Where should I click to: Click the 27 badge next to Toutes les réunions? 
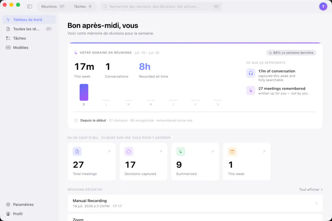tap(49, 29)
